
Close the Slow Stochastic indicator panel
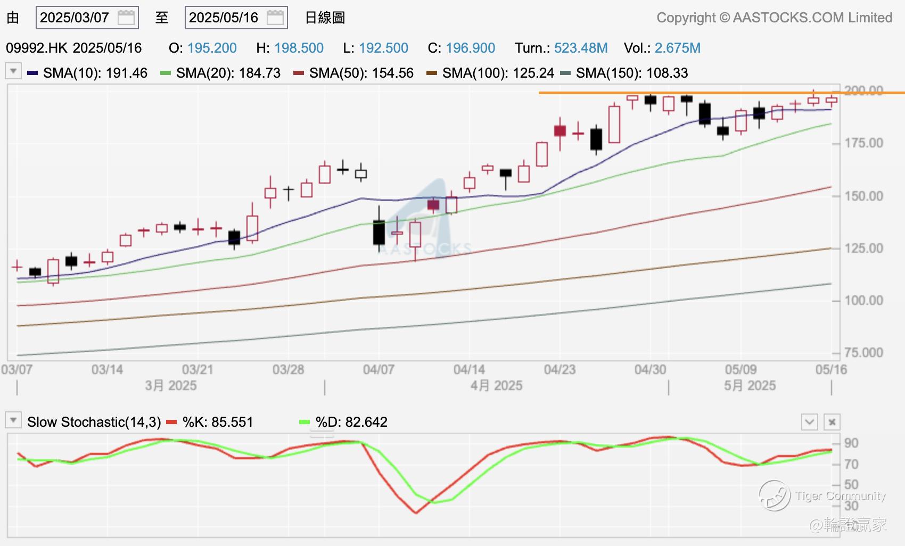832,422
